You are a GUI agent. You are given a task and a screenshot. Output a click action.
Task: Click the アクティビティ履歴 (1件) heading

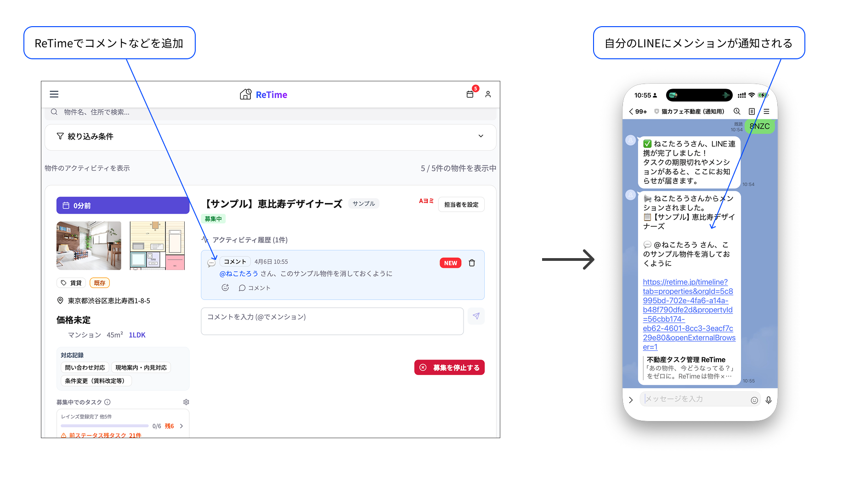click(x=250, y=240)
